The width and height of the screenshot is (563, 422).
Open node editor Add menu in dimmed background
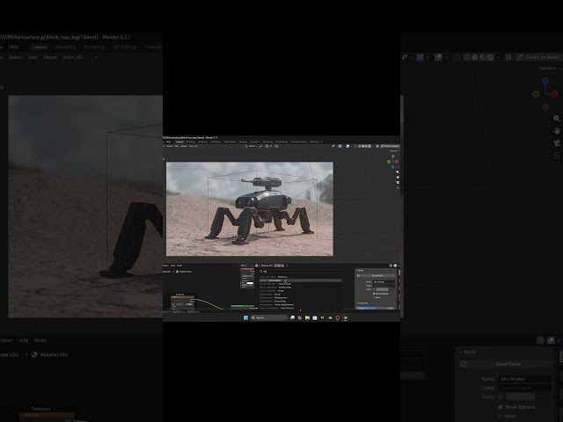point(24,340)
